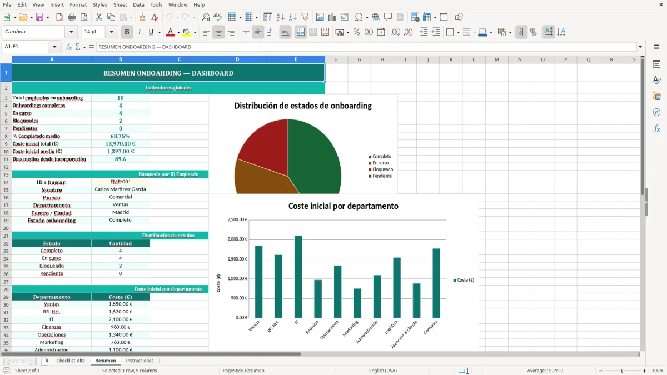The height and width of the screenshot is (375, 667).
Task: Open the Sheet menu
Action: click(x=120, y=4)
